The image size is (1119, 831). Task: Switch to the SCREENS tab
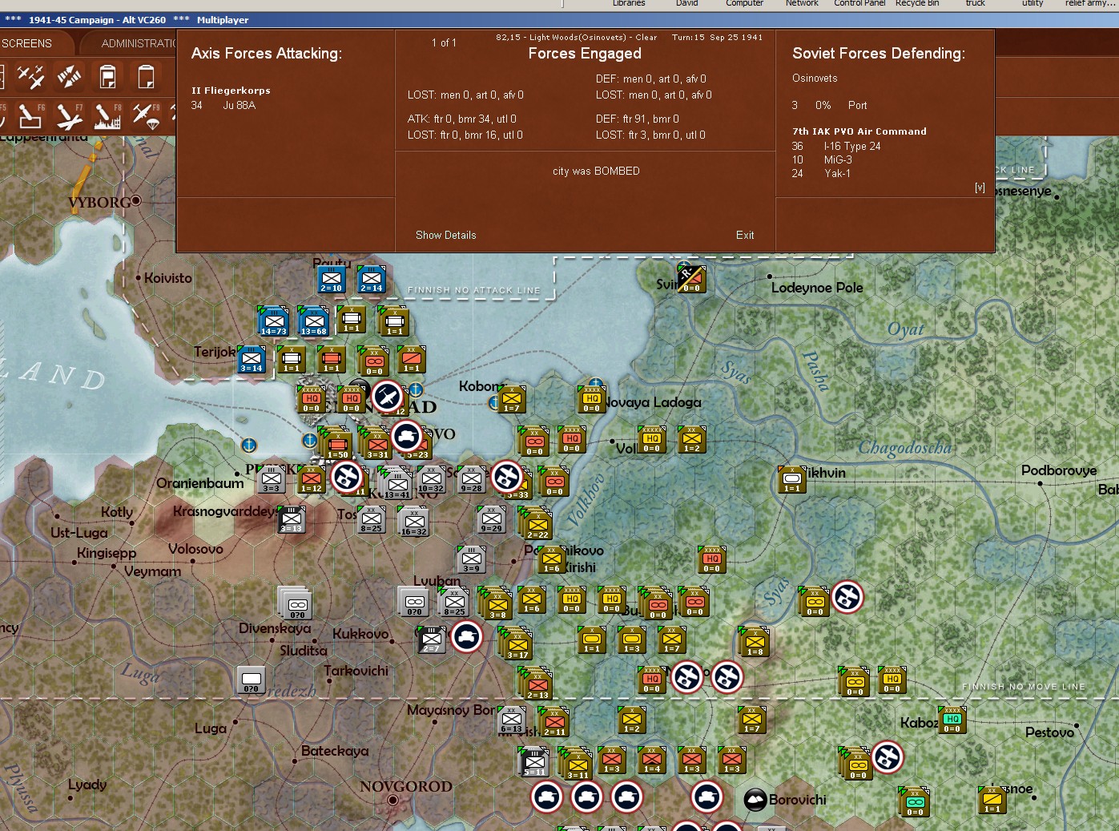[26, 43]
